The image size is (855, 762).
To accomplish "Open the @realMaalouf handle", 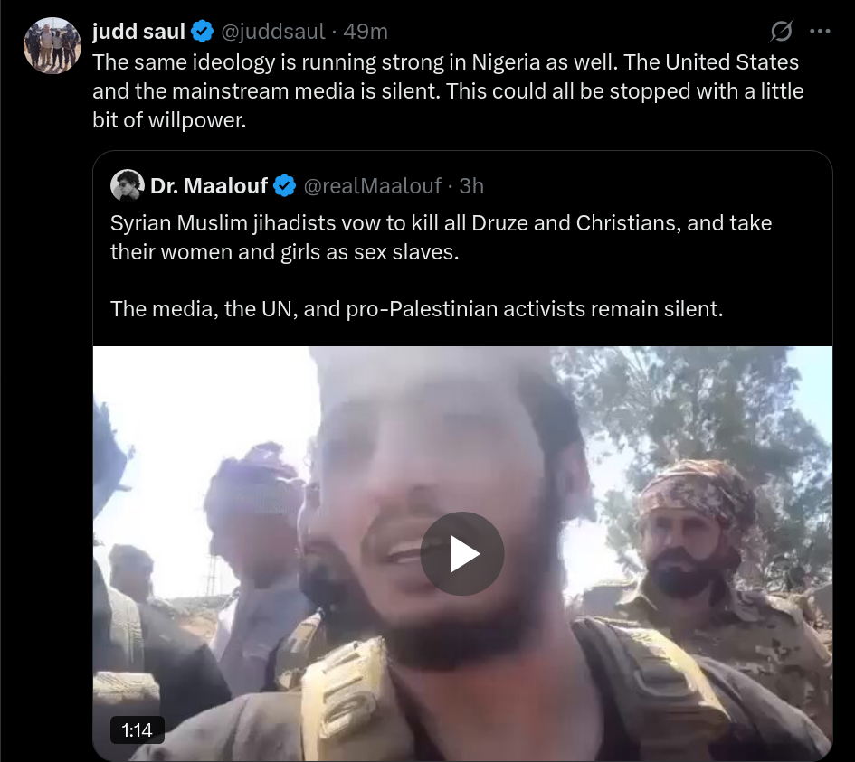I will click(x=372, y=186).
